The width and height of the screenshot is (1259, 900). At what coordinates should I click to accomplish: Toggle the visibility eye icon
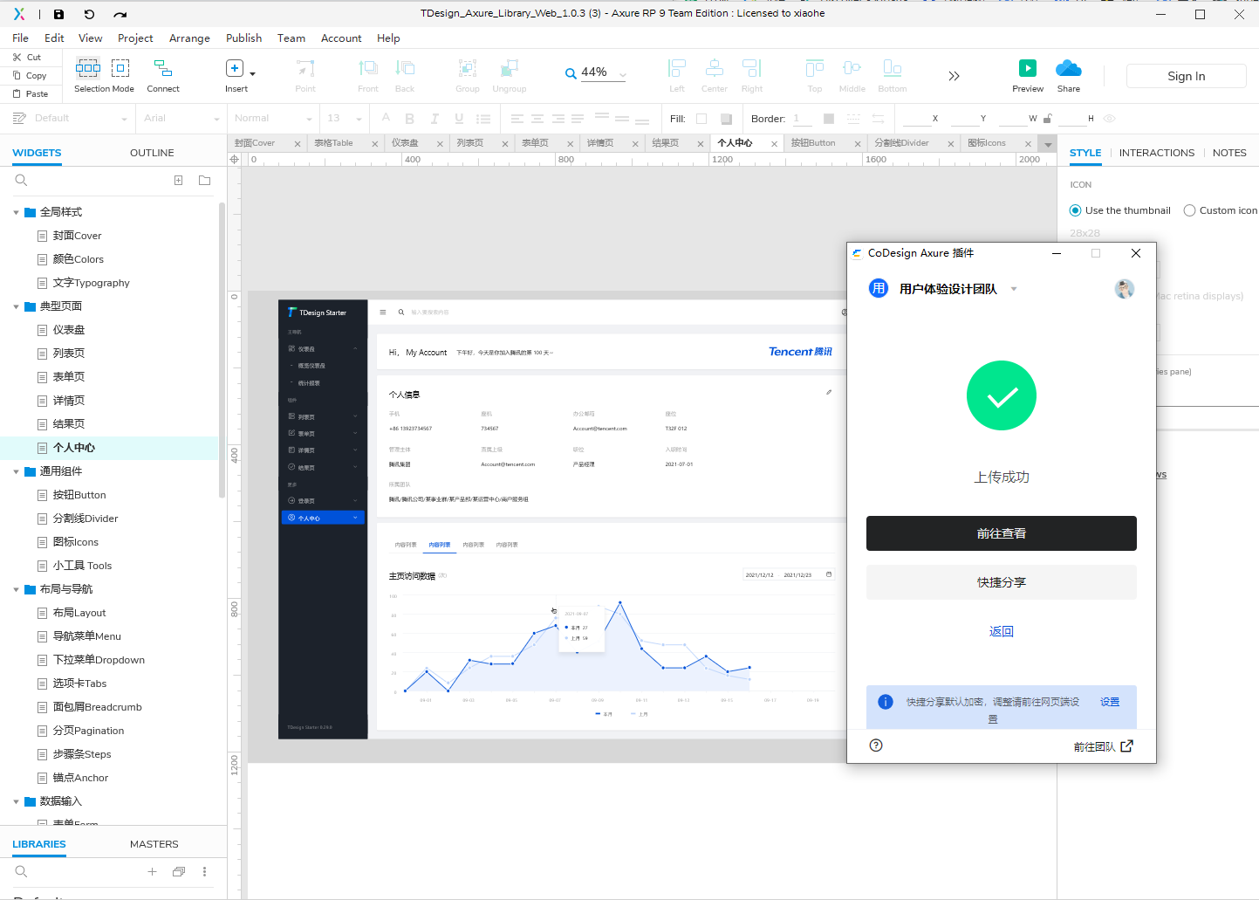[1110, 119]
